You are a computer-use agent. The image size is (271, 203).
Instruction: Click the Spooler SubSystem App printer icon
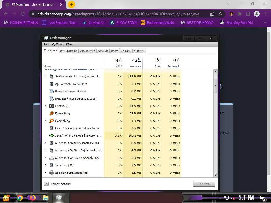point(52,173)
